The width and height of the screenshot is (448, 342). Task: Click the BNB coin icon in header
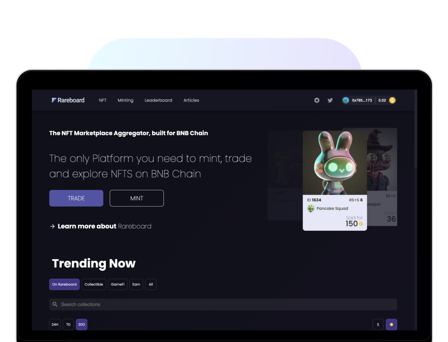click(x=392, y=100)
